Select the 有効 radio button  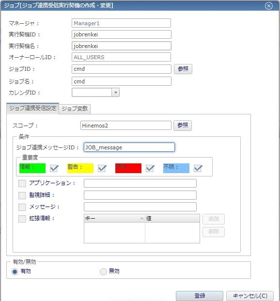point(15,271)
